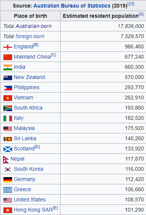Open the Malaysia country link
Viewport: 146px width, 215px height.
(24, 128)
